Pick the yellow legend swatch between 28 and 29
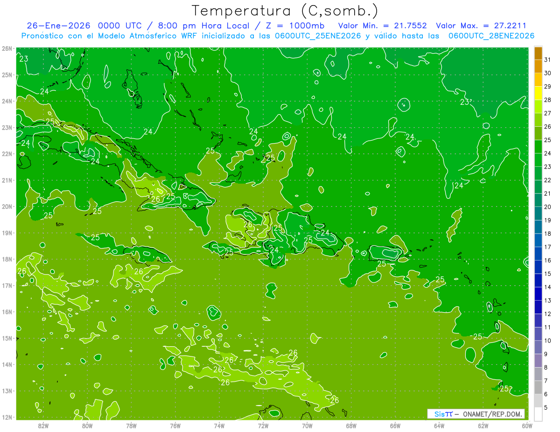Image resolution: width=560 pixels, height=432 pixels. [x=538, y=93]
